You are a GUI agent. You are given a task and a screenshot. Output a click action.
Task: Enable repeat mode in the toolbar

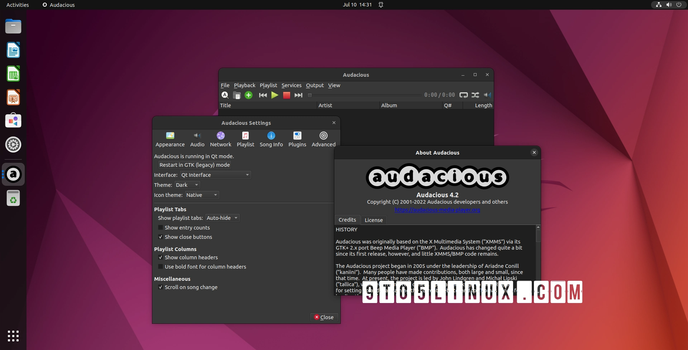click(463, 95)
